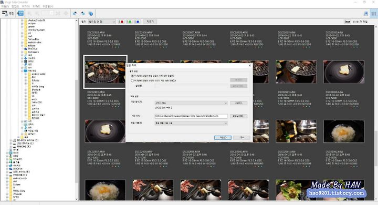This screenshot has height=205, width=378.
Task: Click the view mode icon beside grid icon
Action: point(366,14)
